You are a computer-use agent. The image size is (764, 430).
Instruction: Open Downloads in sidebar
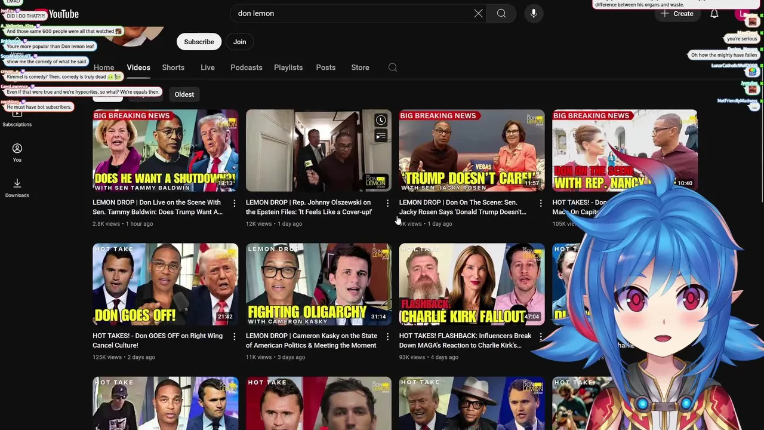[x=17, y=188]
